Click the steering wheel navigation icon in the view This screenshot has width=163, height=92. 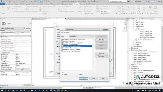(125, 23)
